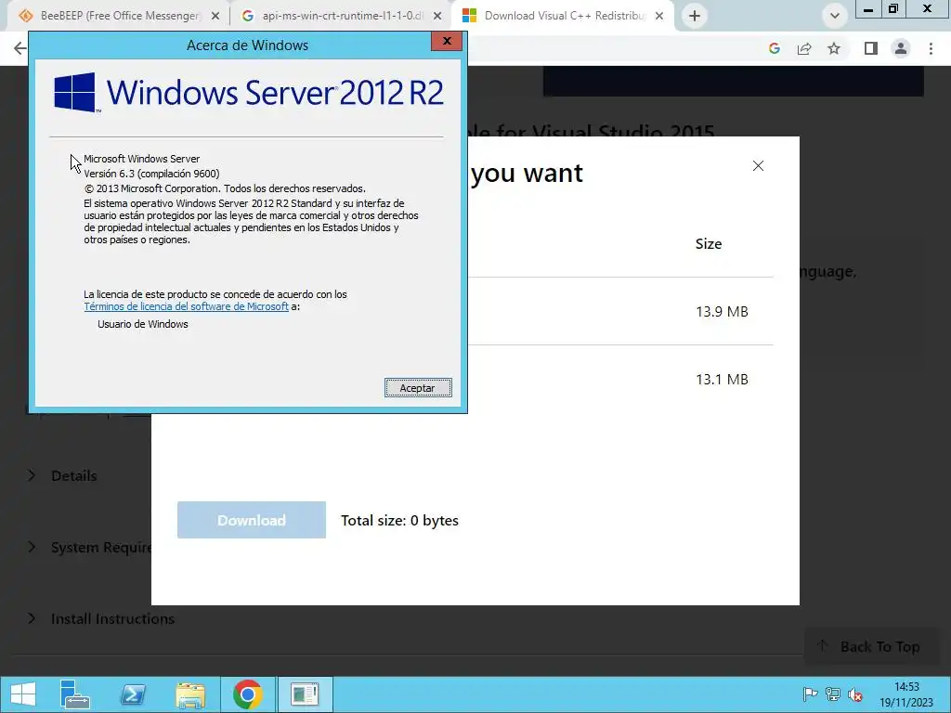The width and height of the screenshot is (951, 713).
Task: Launch PowerShell from the taskbar
Action: tap(133, 694)
